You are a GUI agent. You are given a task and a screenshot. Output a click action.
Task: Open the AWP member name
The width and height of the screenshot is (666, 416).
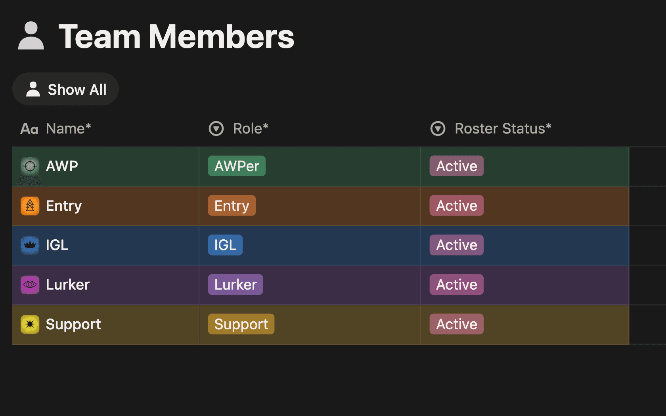click(62, 166)
